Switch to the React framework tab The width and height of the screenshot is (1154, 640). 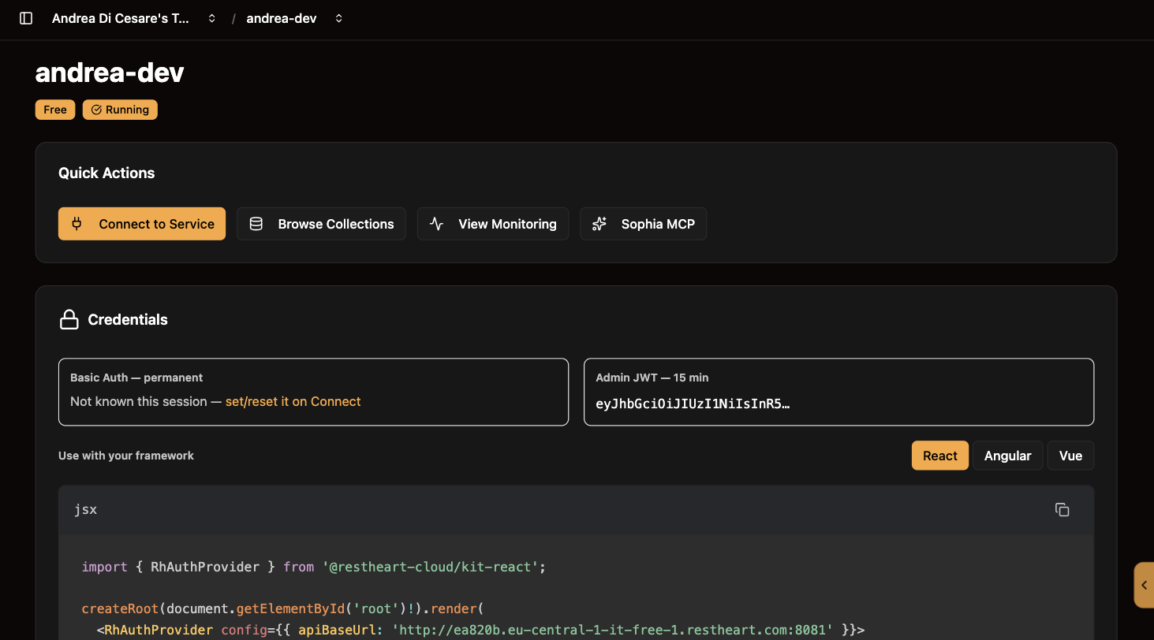point(939,456)
